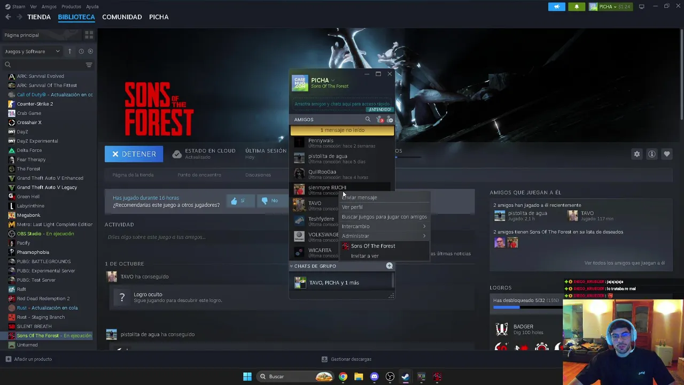Viewport: 684px width, 385px height.
Task: Open the Amigos menu
Action: pos(49,6)
